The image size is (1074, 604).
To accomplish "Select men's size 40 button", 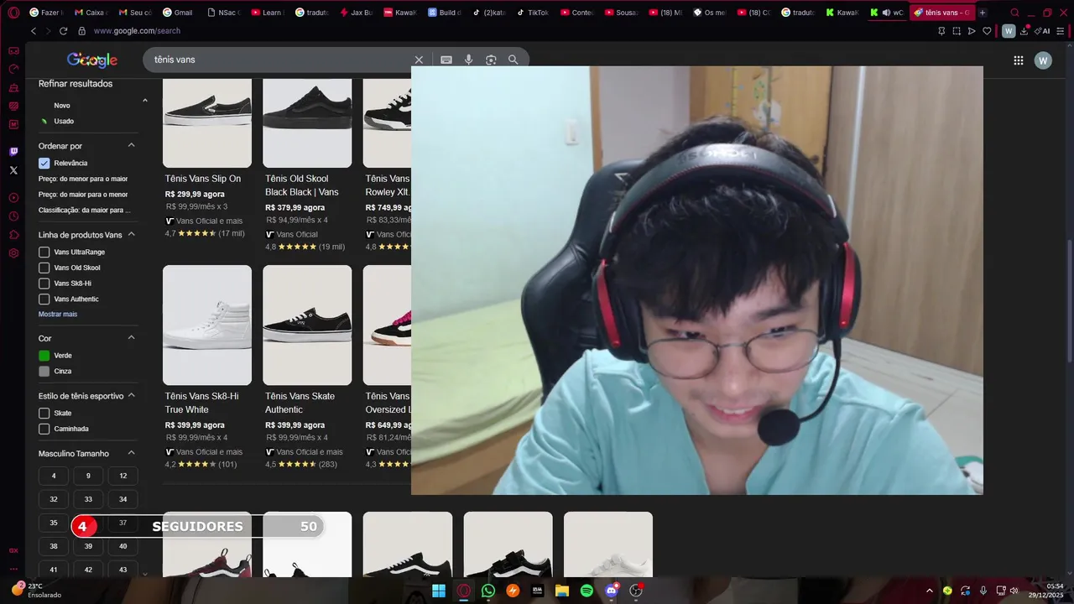I will pyautogui.click(x=123, y=546).
